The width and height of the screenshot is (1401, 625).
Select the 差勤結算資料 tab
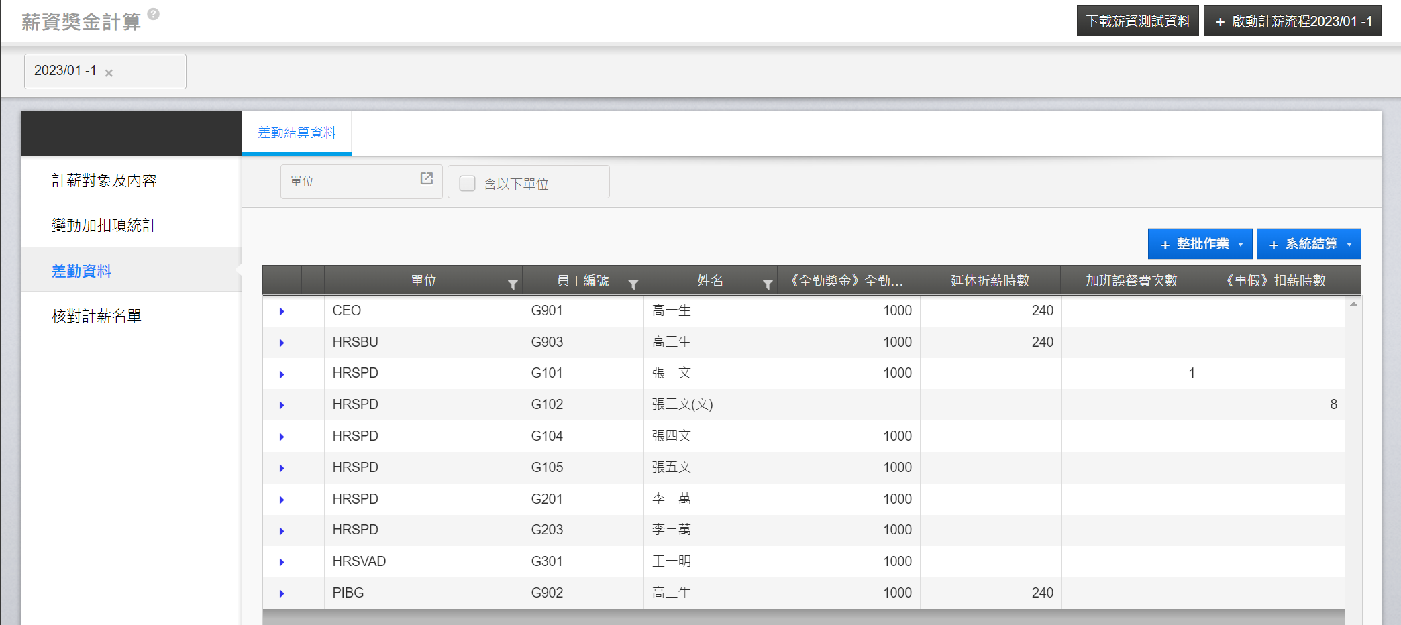pos(297,133)
